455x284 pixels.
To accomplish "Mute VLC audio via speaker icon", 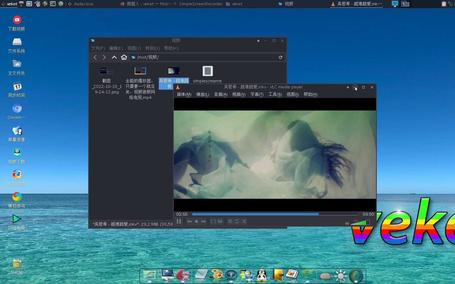I will (x=347, y=223).
